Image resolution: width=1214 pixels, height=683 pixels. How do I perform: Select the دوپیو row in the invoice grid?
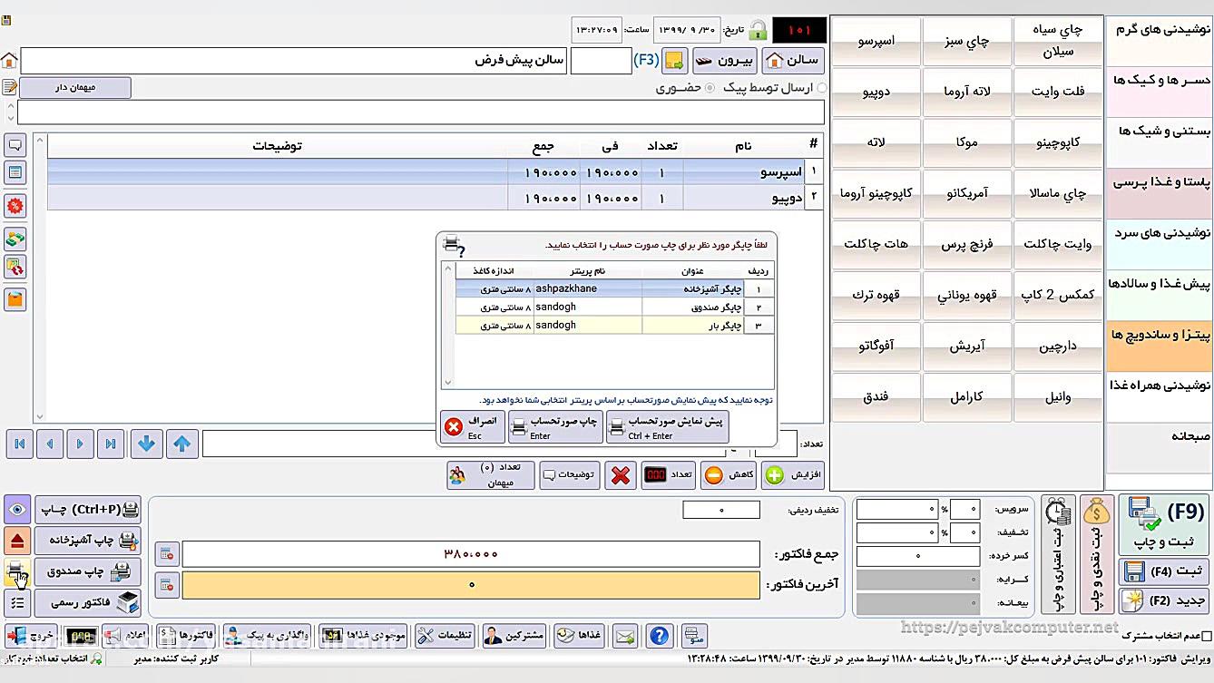(x=435, y=197)
